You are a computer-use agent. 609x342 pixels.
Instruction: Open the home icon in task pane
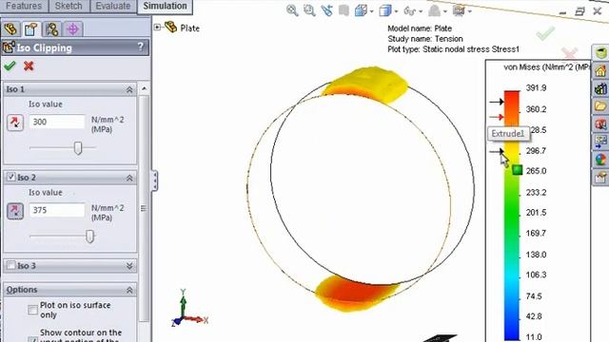[600, 70]
